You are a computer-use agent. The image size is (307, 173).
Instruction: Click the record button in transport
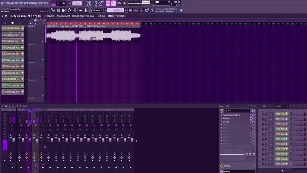(70, 3)
